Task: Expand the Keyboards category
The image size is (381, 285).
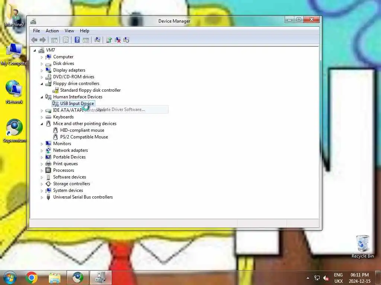Action: (42, 117)
